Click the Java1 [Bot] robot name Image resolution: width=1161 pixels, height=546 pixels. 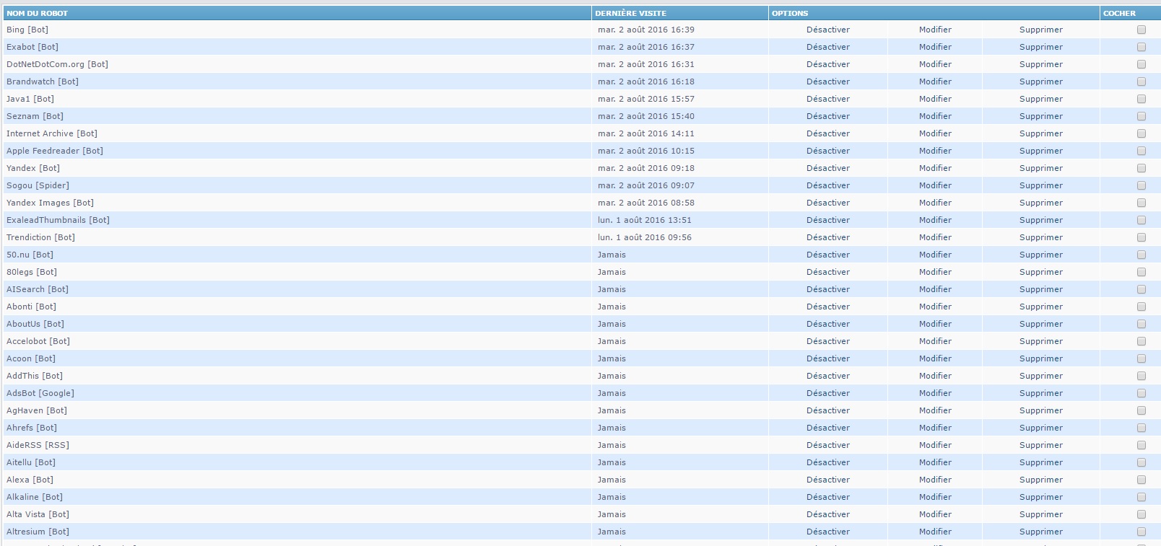tap(30, 99)
